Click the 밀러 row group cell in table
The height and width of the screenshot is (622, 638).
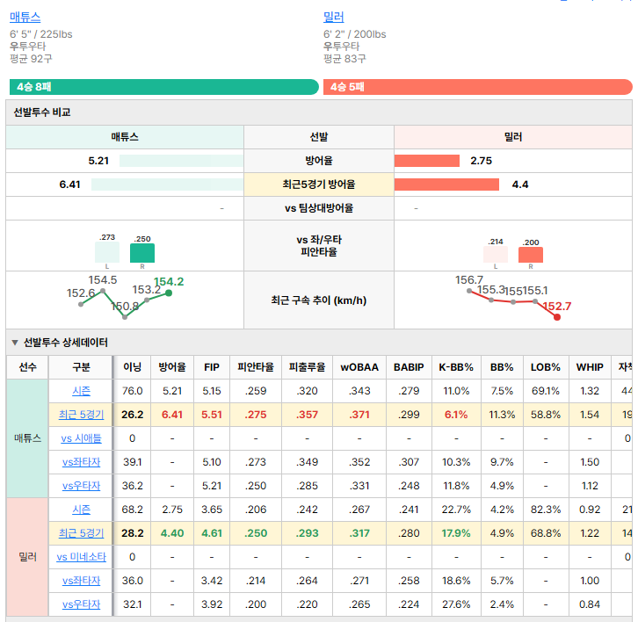coord(27,557)
